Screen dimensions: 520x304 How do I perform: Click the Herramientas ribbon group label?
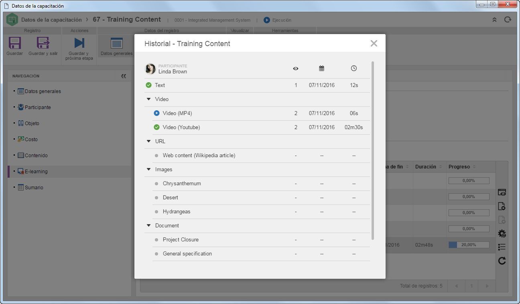point(285,30)
